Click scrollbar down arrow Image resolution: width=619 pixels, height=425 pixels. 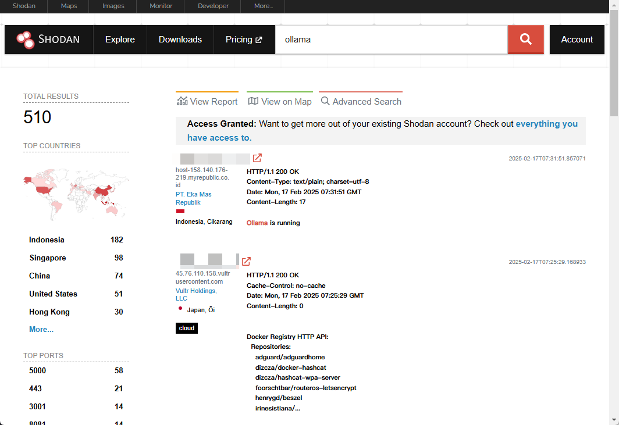[x=614, y=420]
